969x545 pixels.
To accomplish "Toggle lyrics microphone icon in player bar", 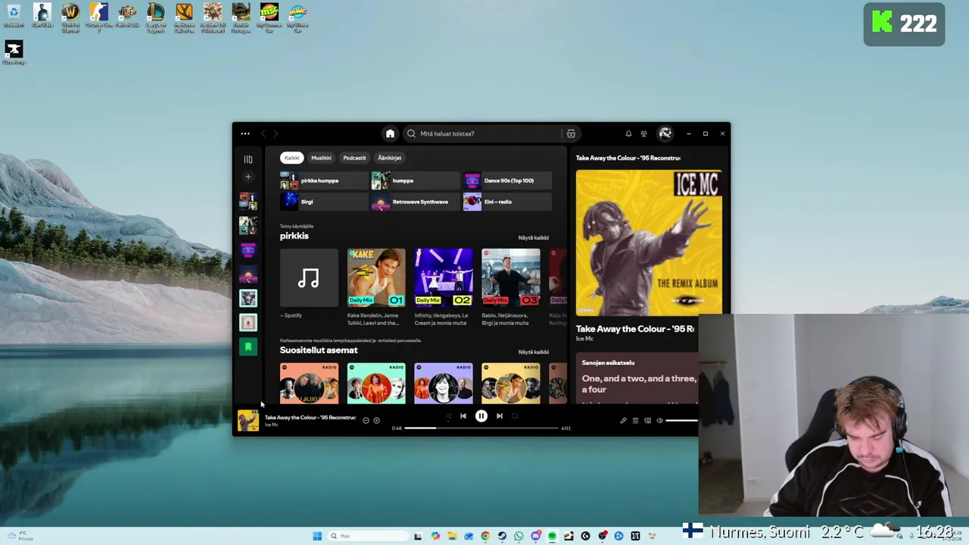I will coord(623,420).
